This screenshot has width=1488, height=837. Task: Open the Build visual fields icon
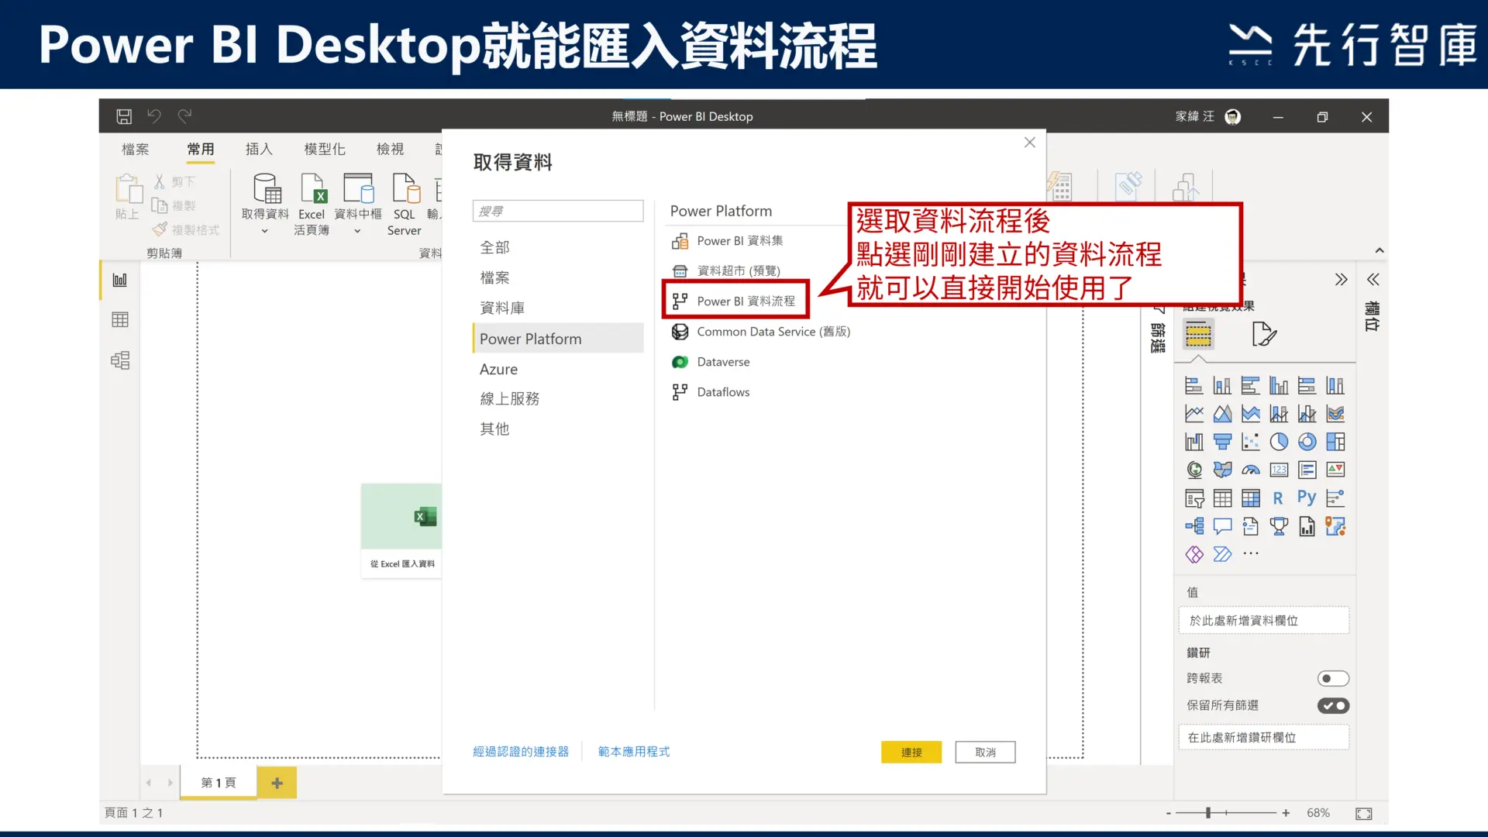(1198, 335)
